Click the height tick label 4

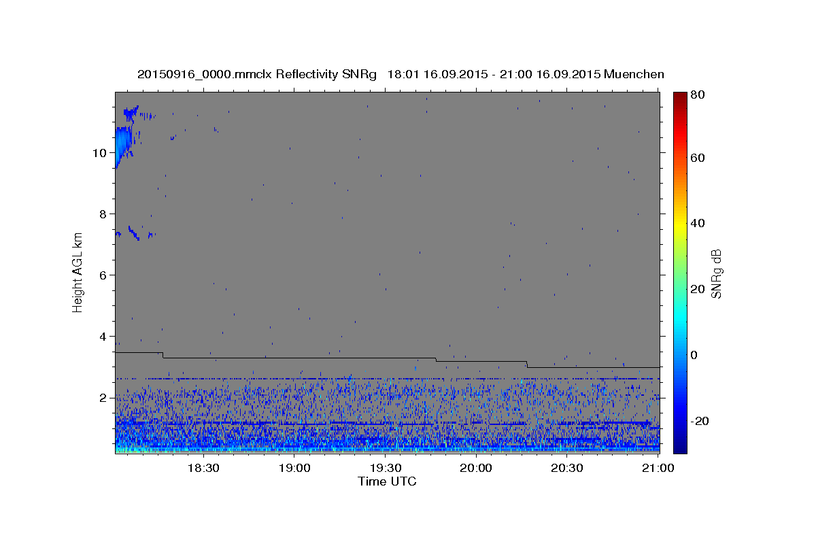click(104, 337)
